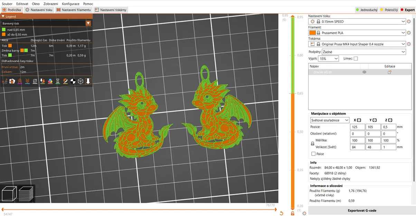
Task: Click the orange filament color swatch
Action: coord(312,33)
